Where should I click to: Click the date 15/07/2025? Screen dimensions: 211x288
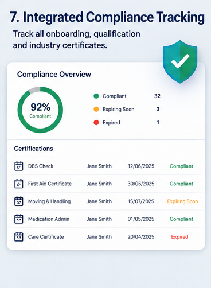tap(141, 201)
